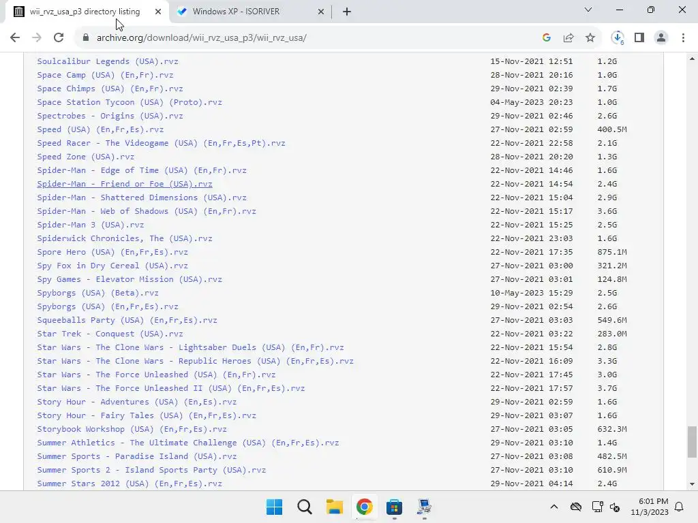This screenshot has height=523, width=698.
Task: Open Chrome downloads indicator
Action: click(618, 37)
